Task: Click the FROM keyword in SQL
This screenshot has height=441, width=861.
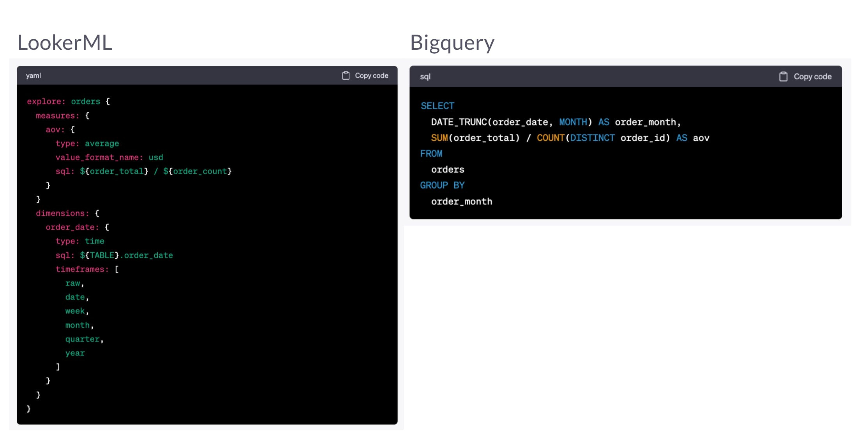Action: click(431, 154)
